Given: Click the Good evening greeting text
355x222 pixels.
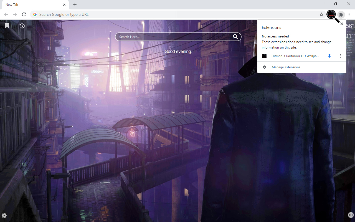Looking at the screenshot, I should 178,52.
